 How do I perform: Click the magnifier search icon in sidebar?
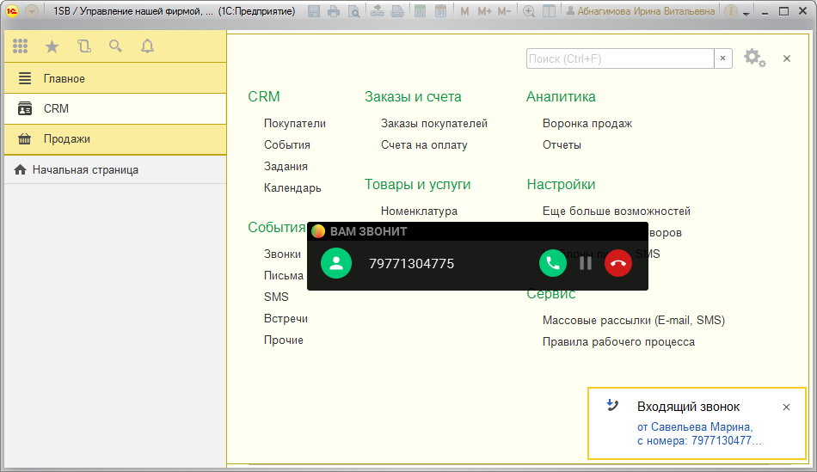pyautogui.click(x=115, y=46)
